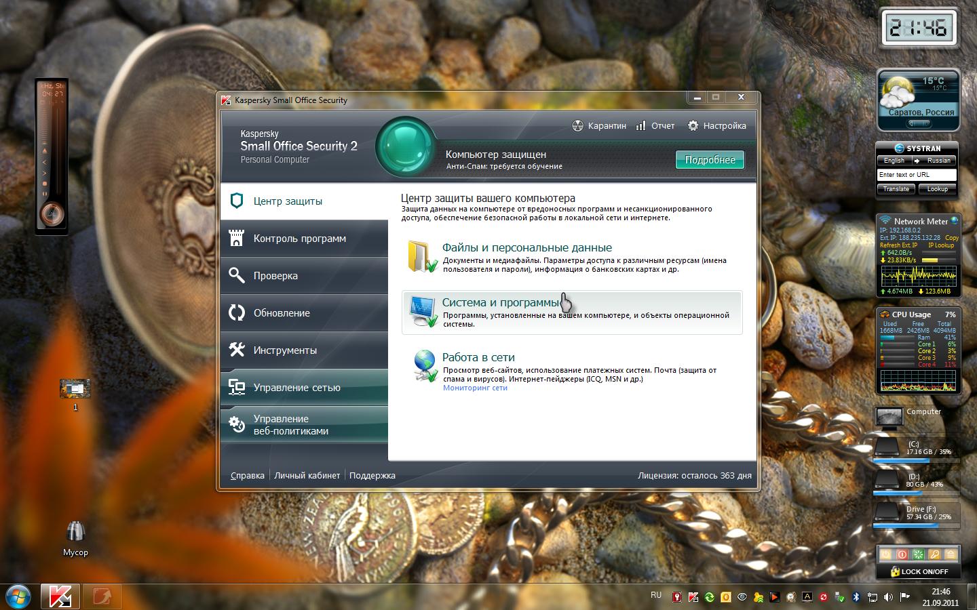Click the Kaspersky logo in window title bar
977x610 pixels.
tap(226, 100)
